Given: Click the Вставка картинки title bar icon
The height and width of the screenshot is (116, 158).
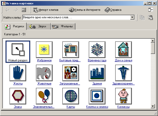Looking at the screenshot, I should click(4, 3).
